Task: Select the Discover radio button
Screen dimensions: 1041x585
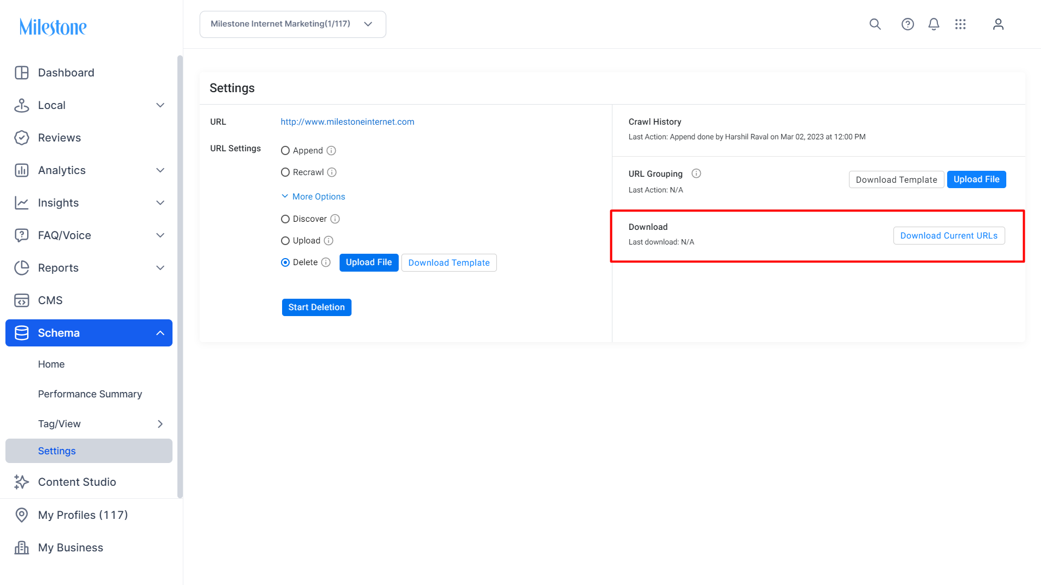Action: coord(285,219)
